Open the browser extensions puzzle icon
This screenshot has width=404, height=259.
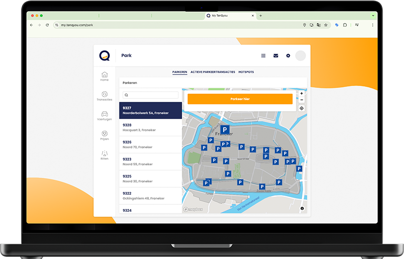pyautogui.click(x=345, y=25)
